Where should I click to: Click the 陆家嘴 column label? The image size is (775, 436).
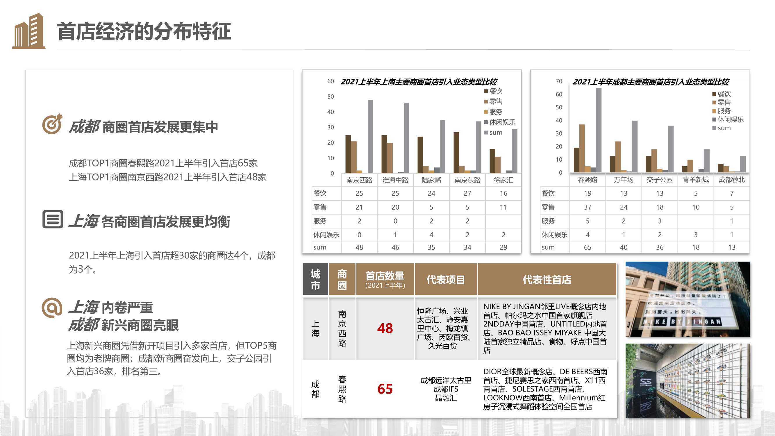[x=431, y=180]
